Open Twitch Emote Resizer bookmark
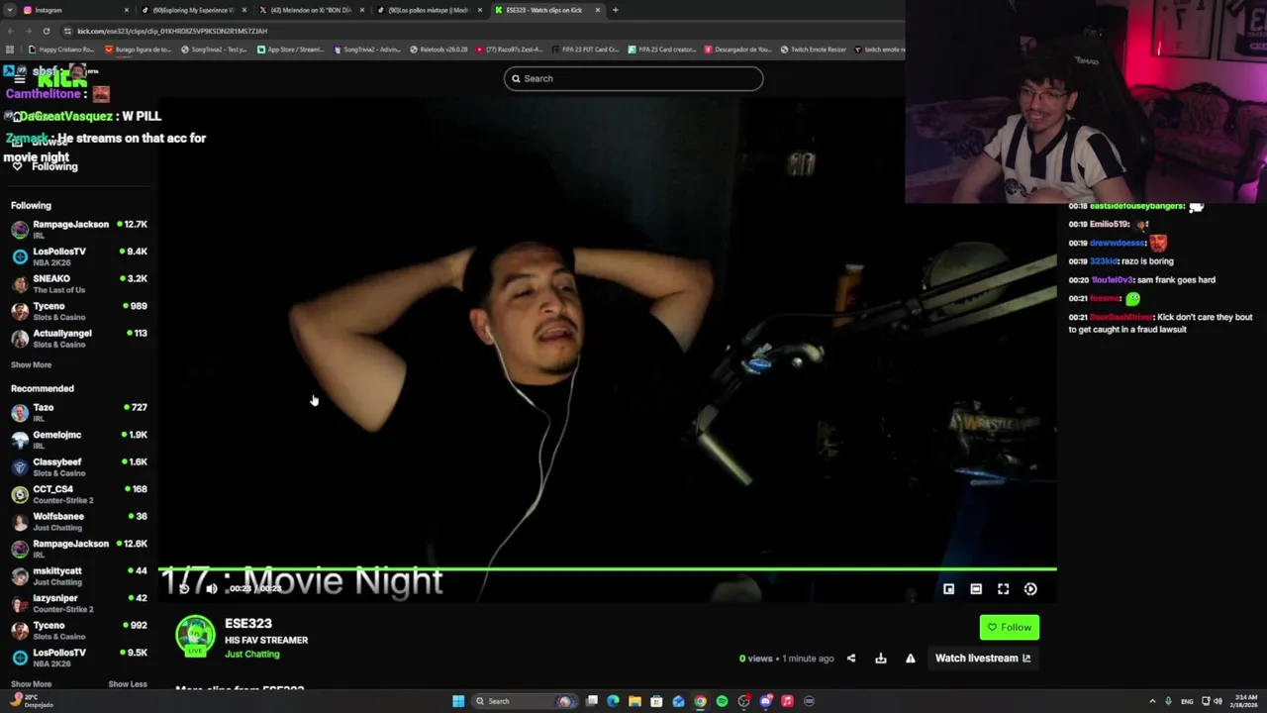The image size is (1267, 713). tap(813, 50)
